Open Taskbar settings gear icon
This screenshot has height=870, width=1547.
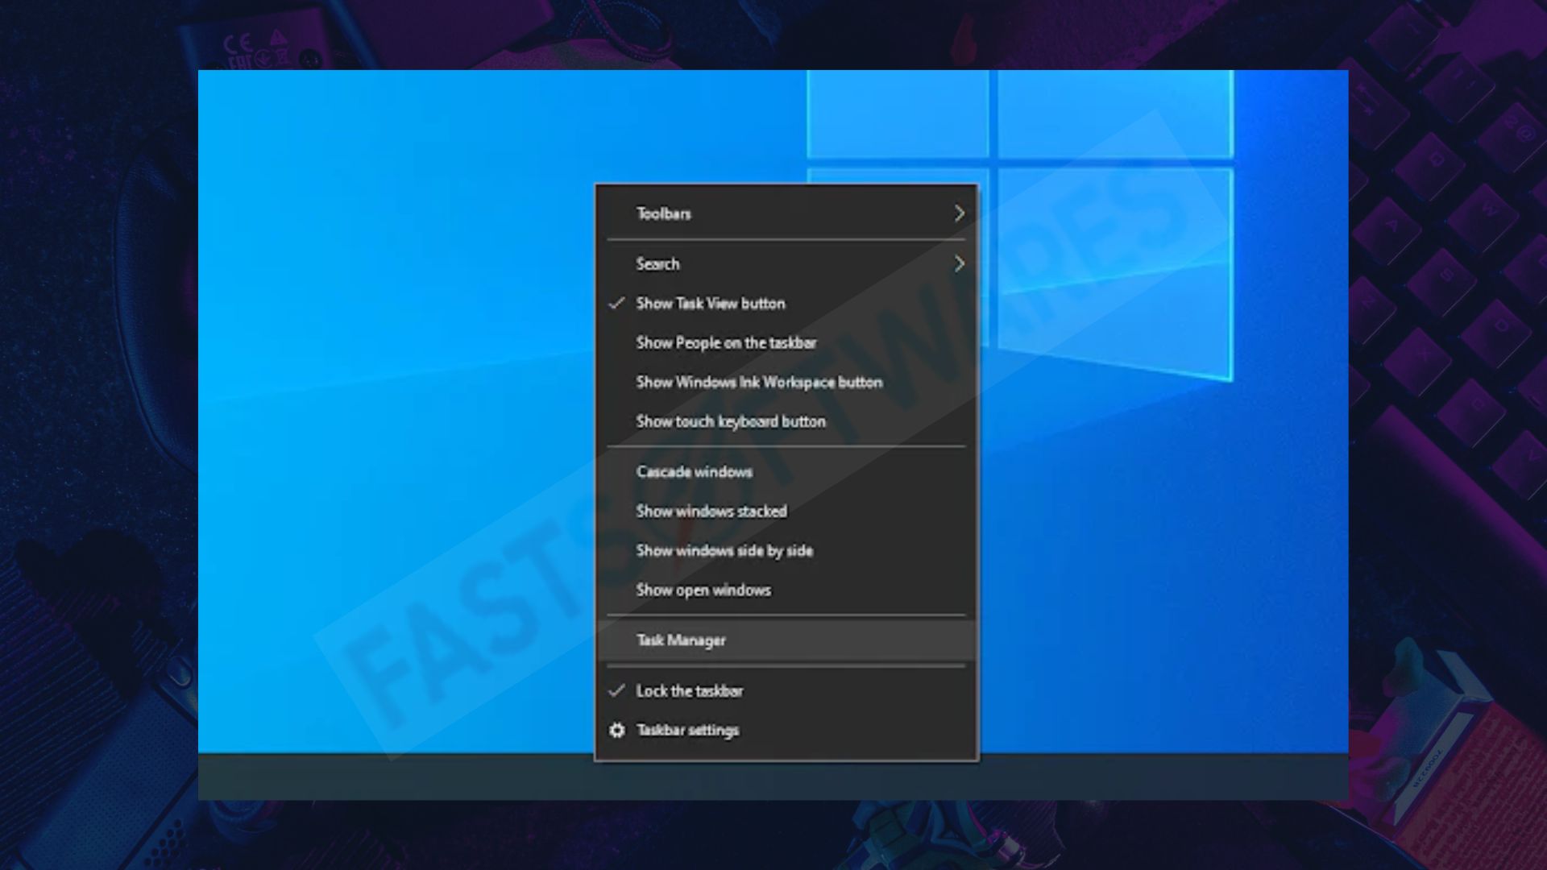pyautogui.click(x=617, y=730)
